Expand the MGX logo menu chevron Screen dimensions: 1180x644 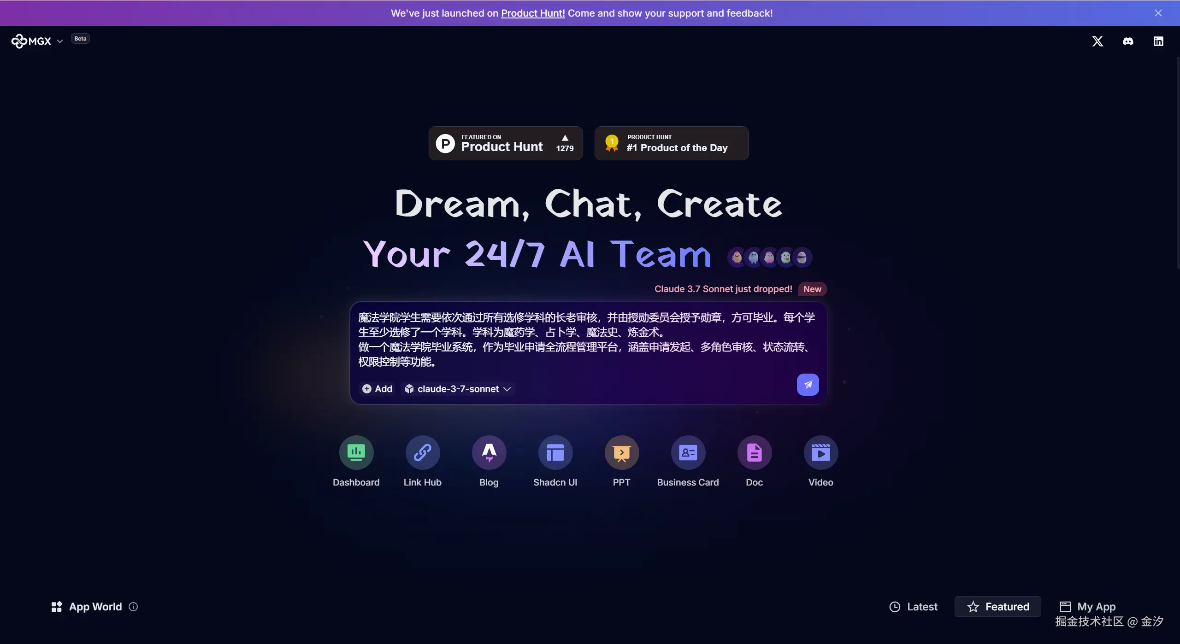point(60,41)
